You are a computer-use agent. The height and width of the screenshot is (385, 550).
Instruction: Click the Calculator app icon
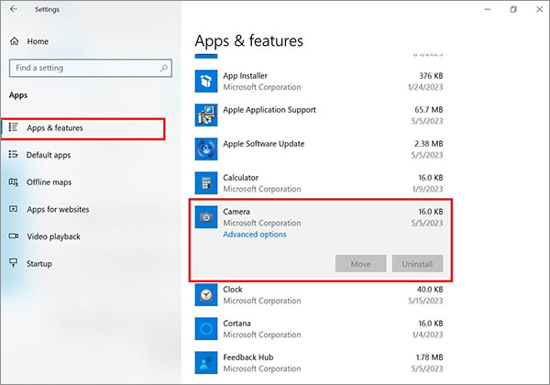[206, 183]
